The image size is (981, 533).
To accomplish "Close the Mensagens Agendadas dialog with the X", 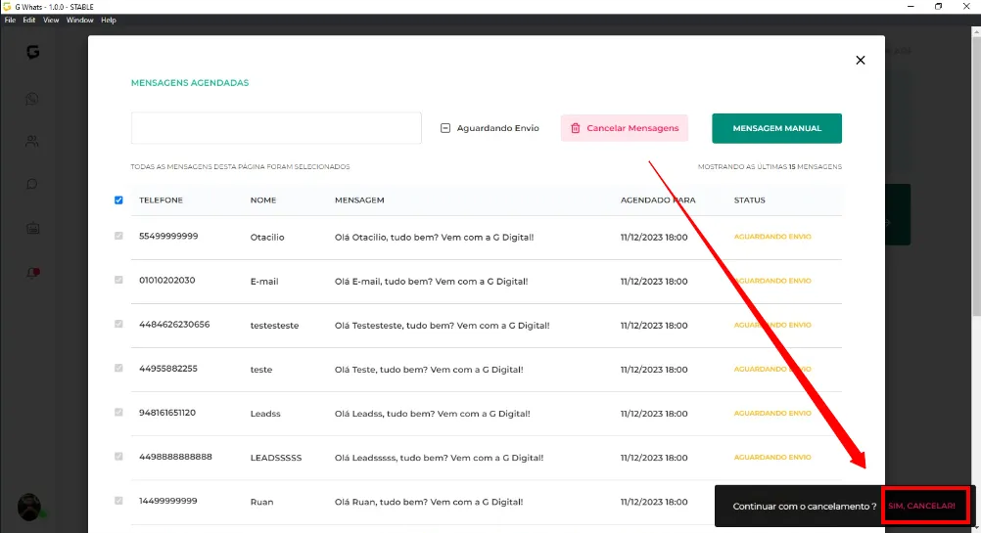I will click(861, 60).
